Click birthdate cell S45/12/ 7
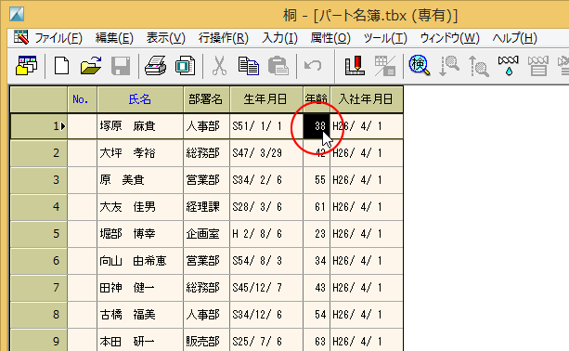 tap(266, 288)
